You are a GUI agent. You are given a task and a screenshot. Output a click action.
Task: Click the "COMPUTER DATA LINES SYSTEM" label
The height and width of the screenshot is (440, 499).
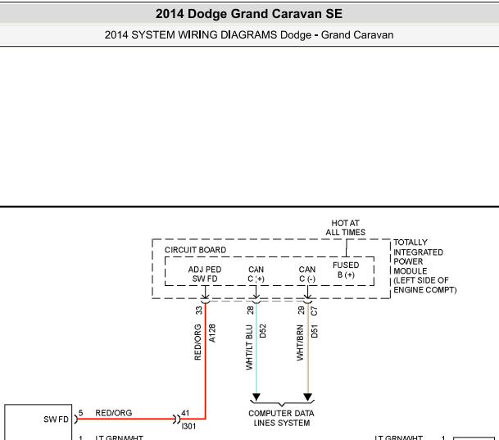coord(281,418)
